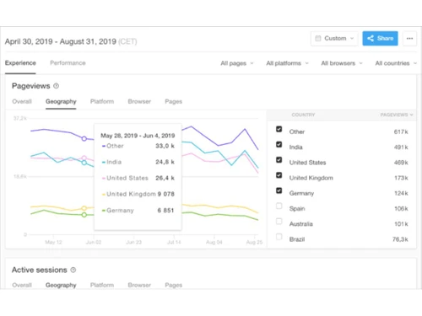Uncheck the Germany checkbox
422x316 pixels.
coord(279,190)
